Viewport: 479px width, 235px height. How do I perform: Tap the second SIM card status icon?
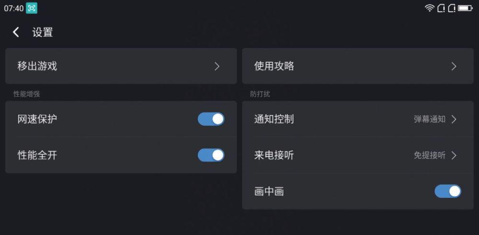click(452, 8)
